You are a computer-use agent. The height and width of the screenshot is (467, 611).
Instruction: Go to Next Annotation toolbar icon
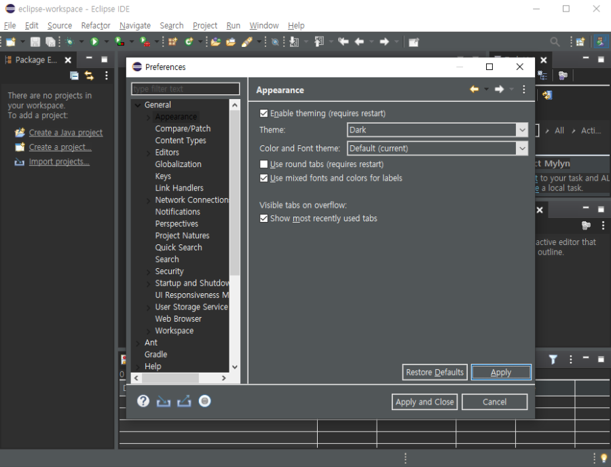[x=294, y=41]
